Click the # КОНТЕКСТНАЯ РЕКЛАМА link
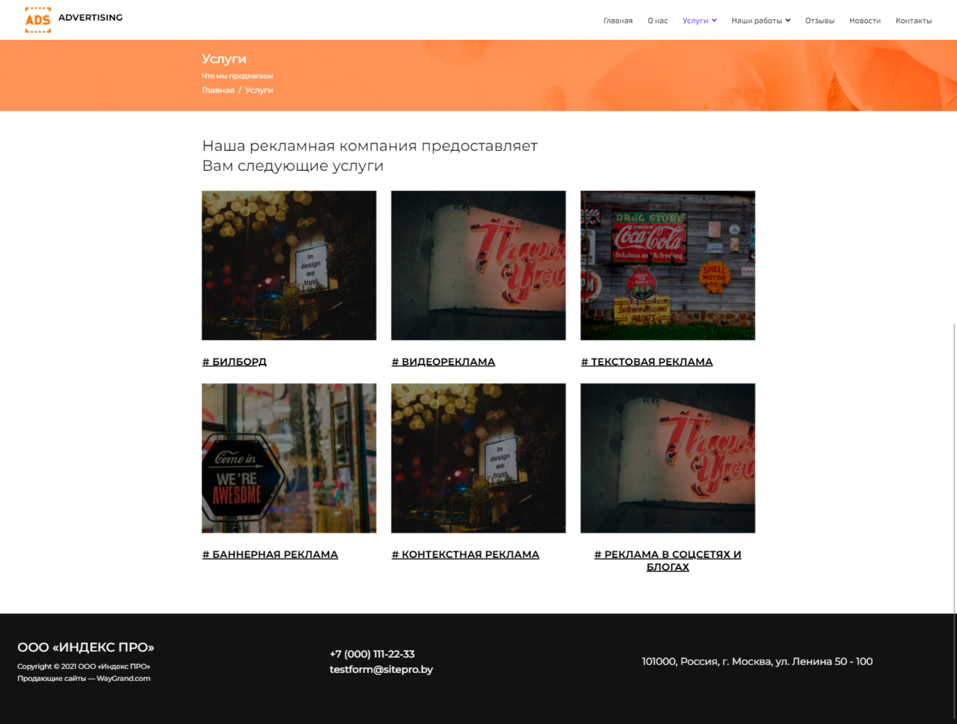Screen dimensions: 957x724 click(465, 555)
